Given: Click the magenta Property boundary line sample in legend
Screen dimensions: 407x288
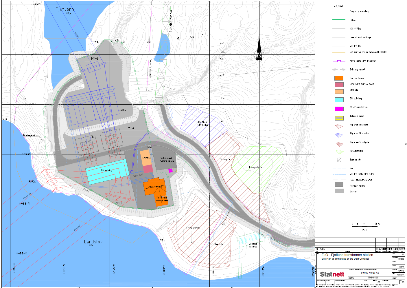Looking at the screenshot, I should point(339,11).
